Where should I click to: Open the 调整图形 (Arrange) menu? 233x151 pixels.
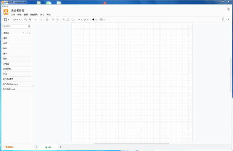click(x=34, y=15)
